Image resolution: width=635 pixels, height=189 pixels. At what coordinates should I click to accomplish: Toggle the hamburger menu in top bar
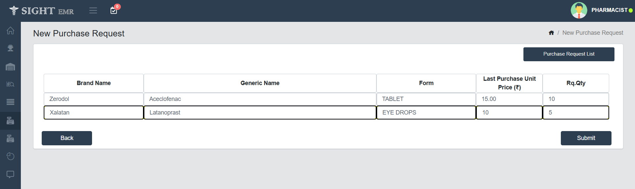[93, 11]
